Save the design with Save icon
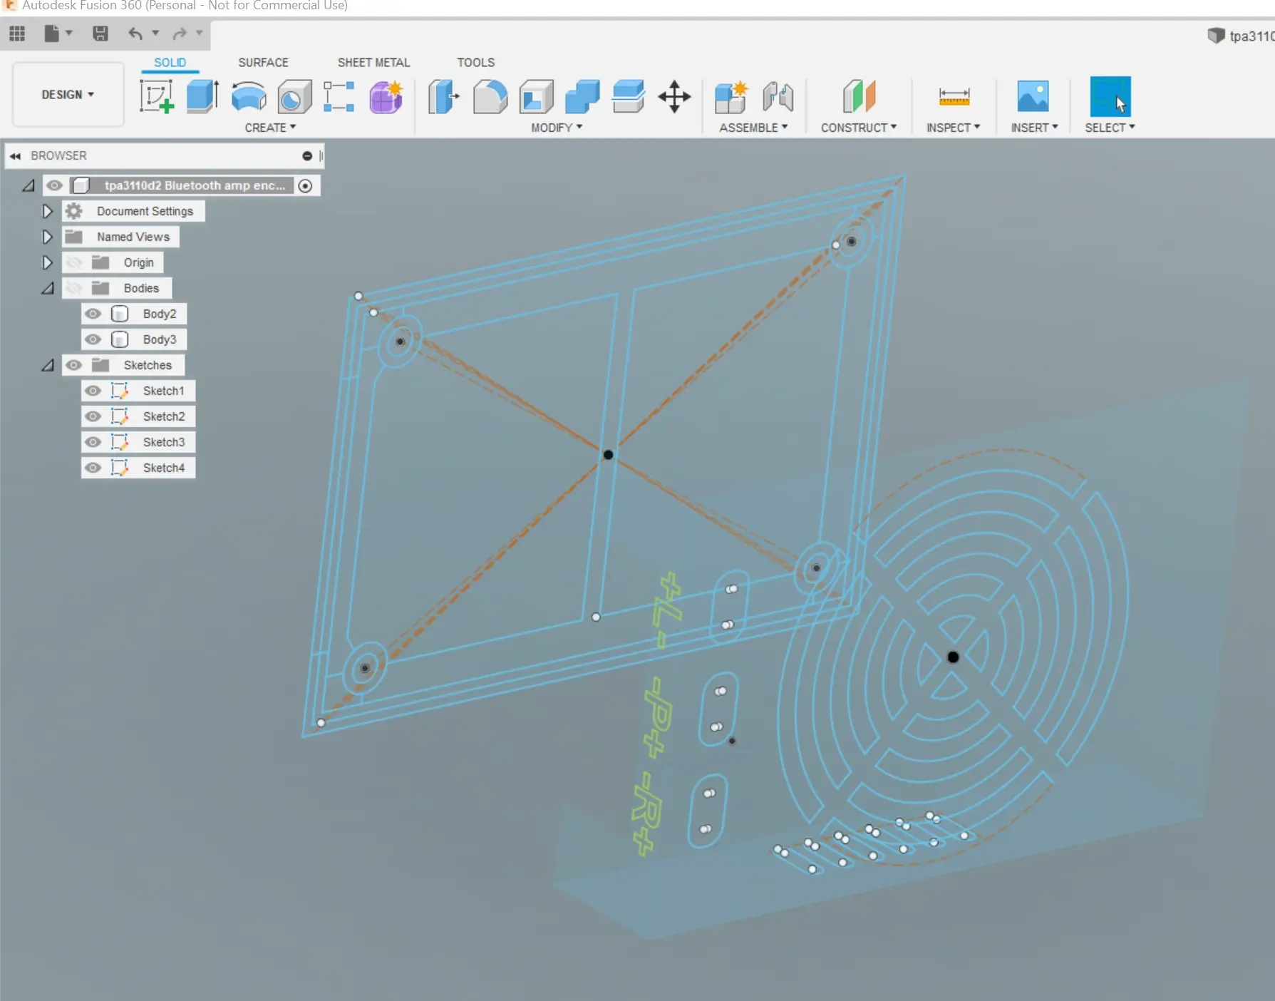1275x1001 pixels. pos(100,33)
